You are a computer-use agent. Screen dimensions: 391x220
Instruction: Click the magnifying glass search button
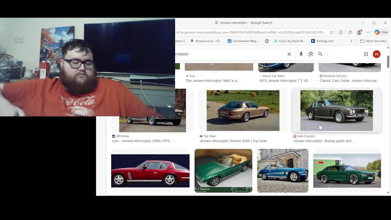pyautogui.click(x=320, y=54)
